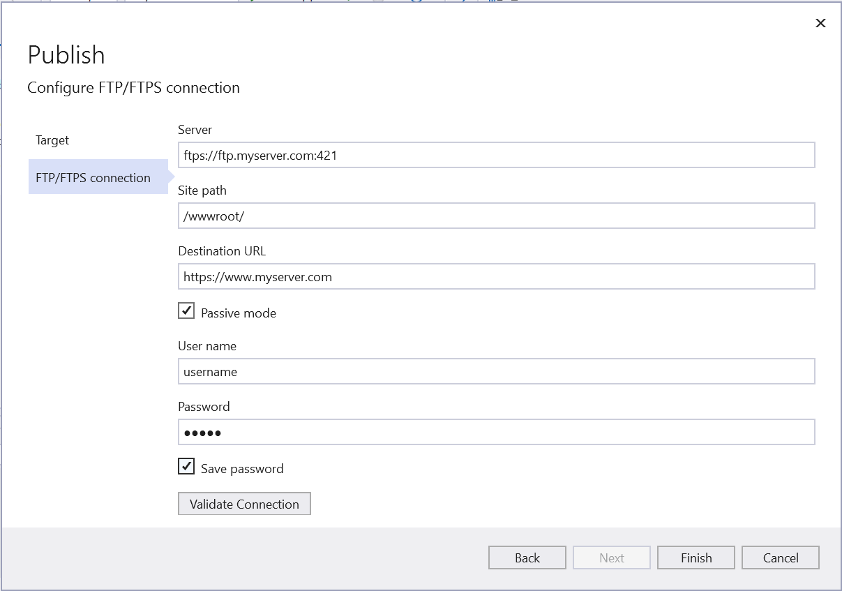Screen dimensions: 842x591
Task: Uncheck Save password
Action: pos(186,466)
